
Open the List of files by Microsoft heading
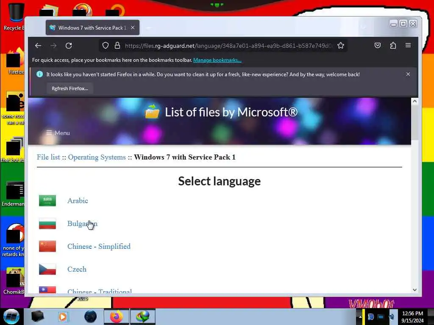pos(231,112)
